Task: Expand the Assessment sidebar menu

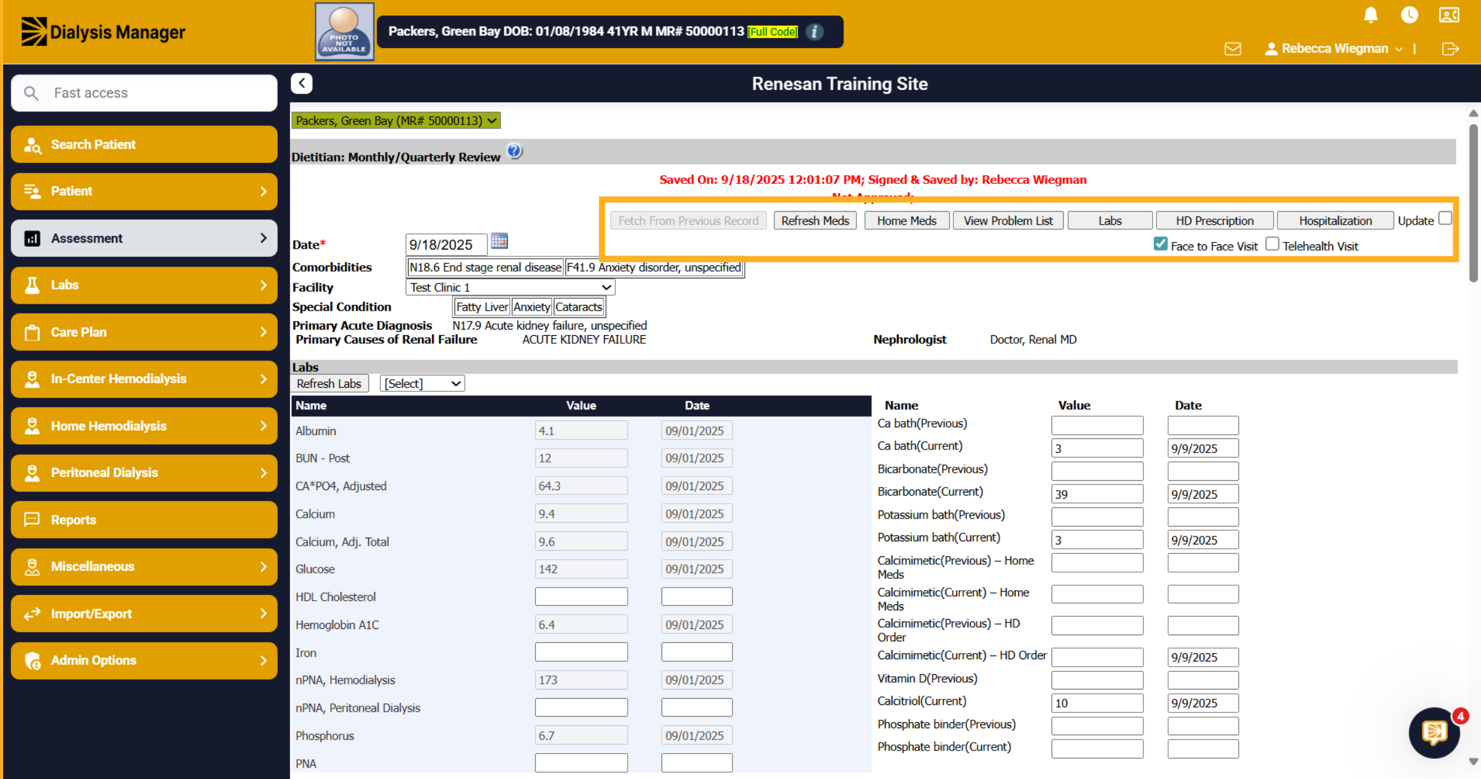Action: [x=144, y=238]
